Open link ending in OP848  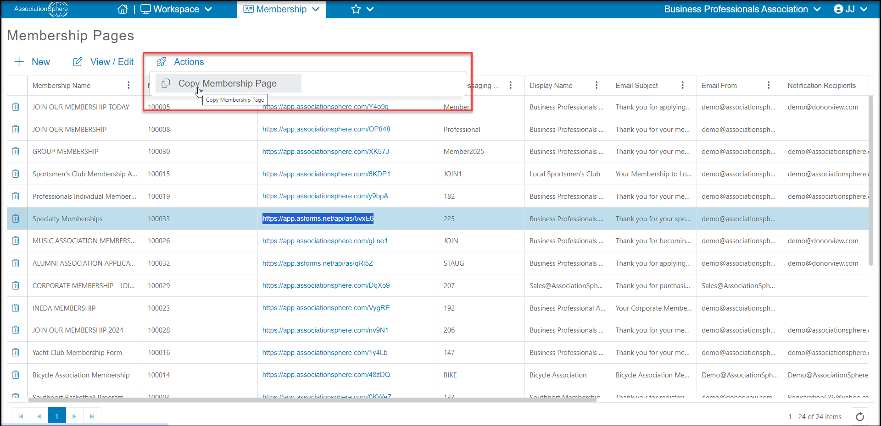click(x=326, y=129)
